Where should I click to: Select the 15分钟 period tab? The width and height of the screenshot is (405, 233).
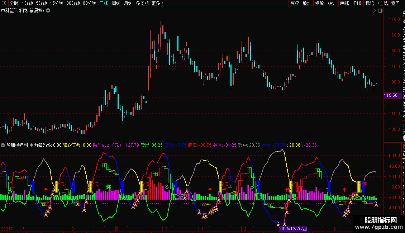[56, 3]
